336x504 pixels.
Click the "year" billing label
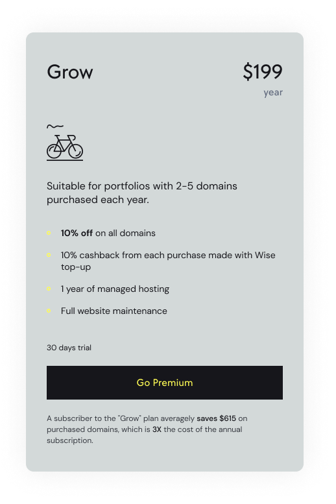[x=273, y=93]
